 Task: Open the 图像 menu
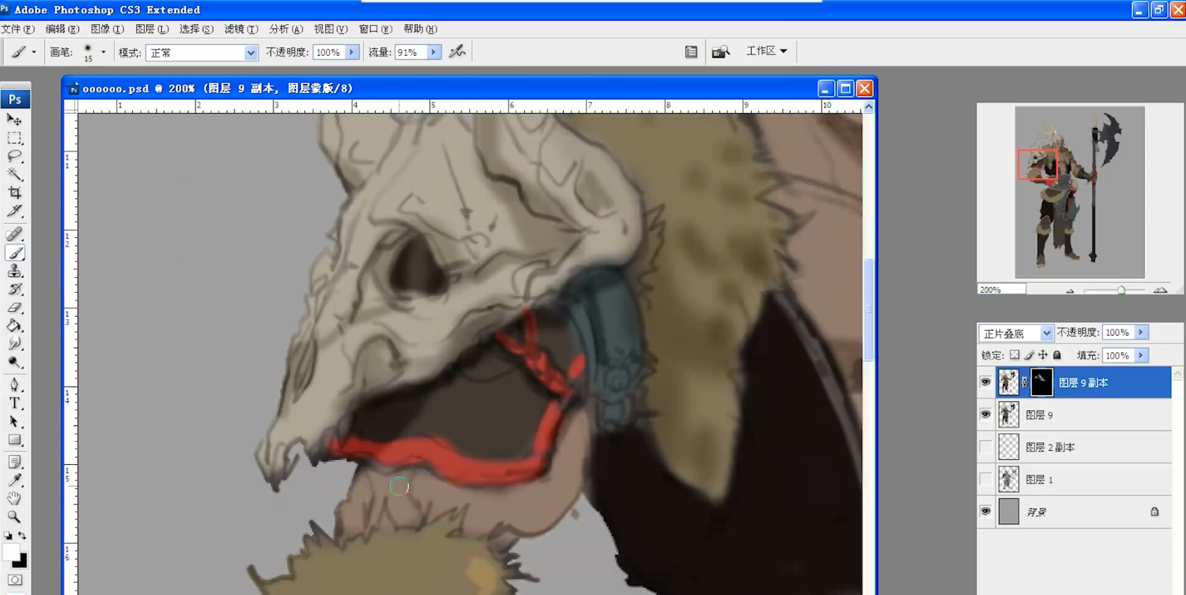point(107,29)
